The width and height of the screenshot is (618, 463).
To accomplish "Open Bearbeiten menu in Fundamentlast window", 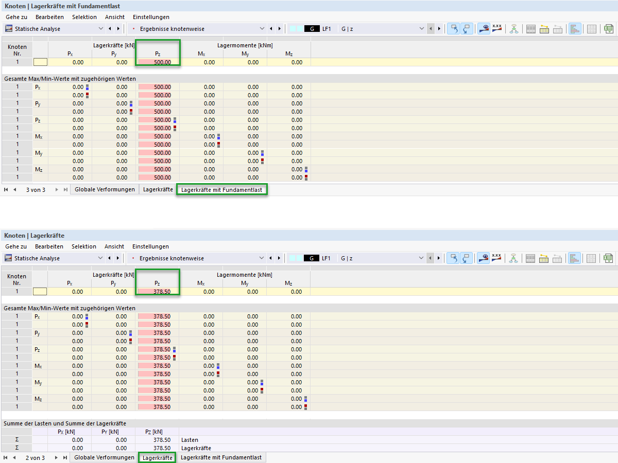I will [x=49, y=17].
